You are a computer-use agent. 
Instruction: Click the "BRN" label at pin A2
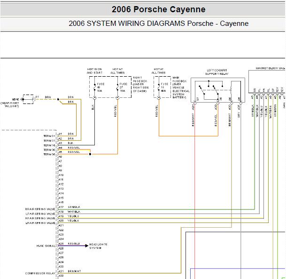tap(70, 138)
